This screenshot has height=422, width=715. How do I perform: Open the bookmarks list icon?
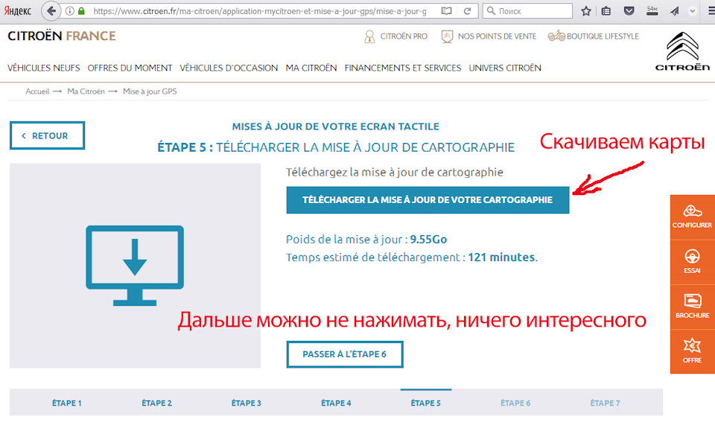click(606, 11)
